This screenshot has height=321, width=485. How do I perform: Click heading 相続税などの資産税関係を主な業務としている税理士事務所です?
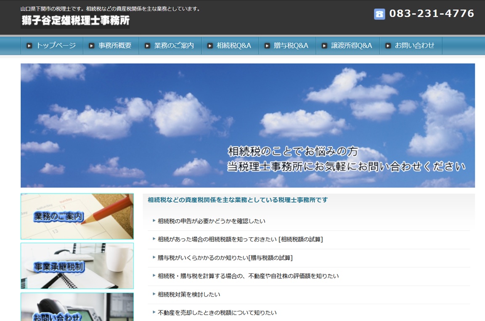(238, 200)
